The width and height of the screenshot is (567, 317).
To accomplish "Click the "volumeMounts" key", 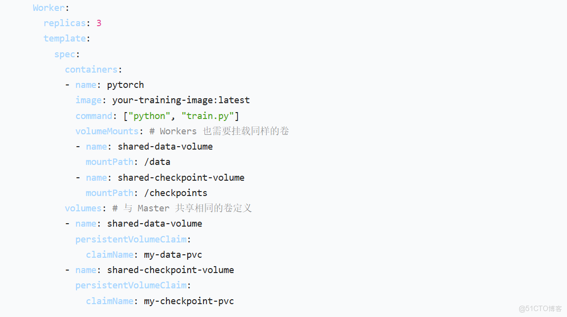I will (107, 131).
